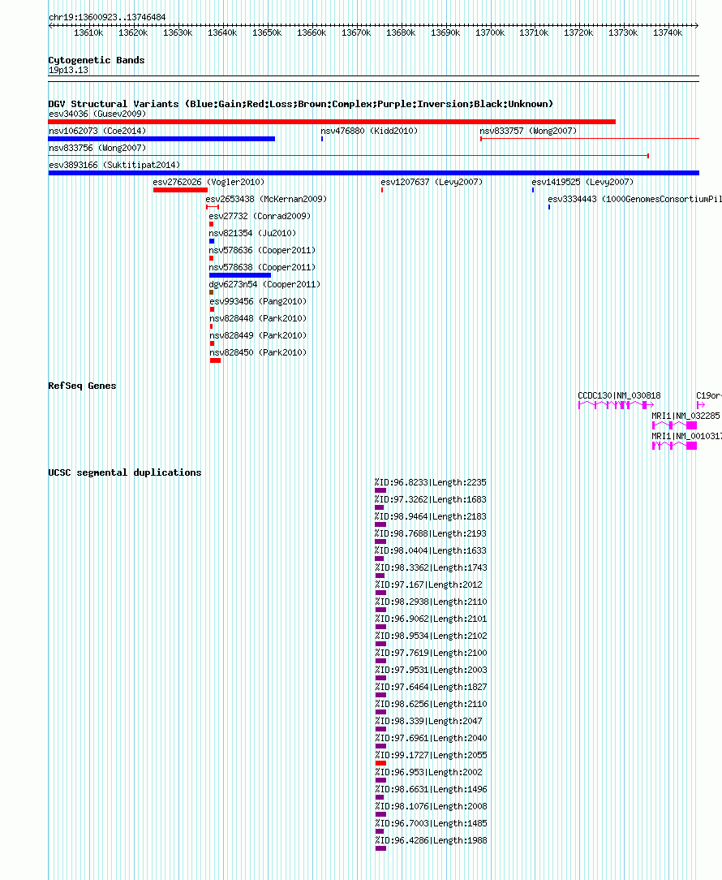
Task: Click the esv2762026 (Vogler2010) label
Action: point(208,182)
